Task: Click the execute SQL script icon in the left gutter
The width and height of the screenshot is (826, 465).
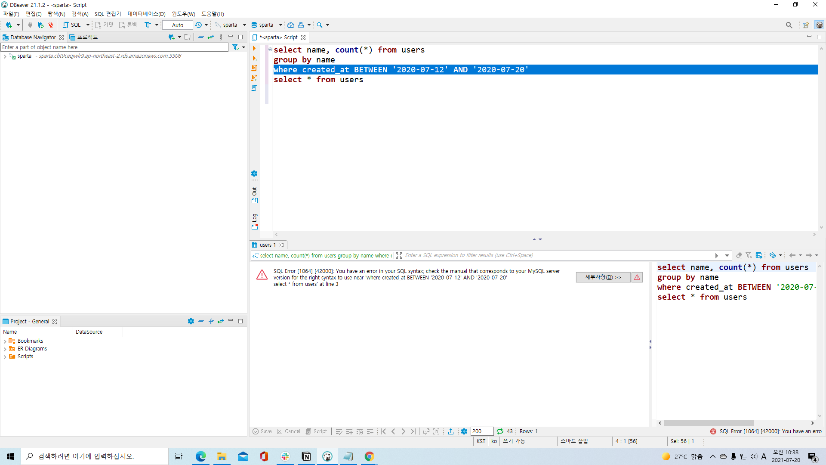Action: (254, 68)
